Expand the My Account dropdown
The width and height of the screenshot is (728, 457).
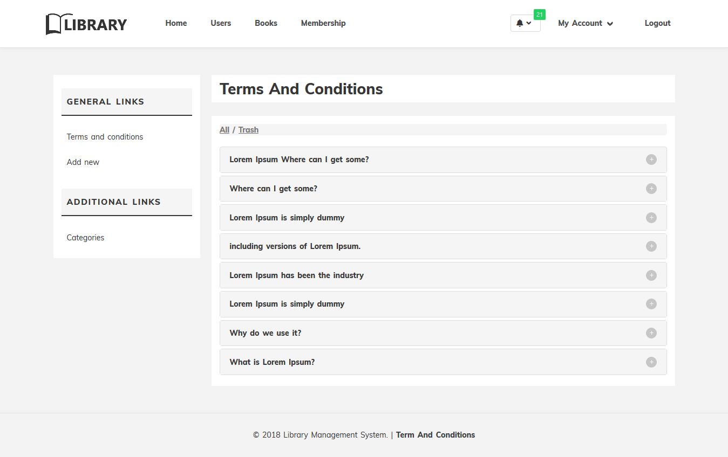point(586,23)
